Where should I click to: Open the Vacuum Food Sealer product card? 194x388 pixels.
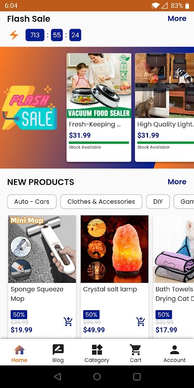99,108
